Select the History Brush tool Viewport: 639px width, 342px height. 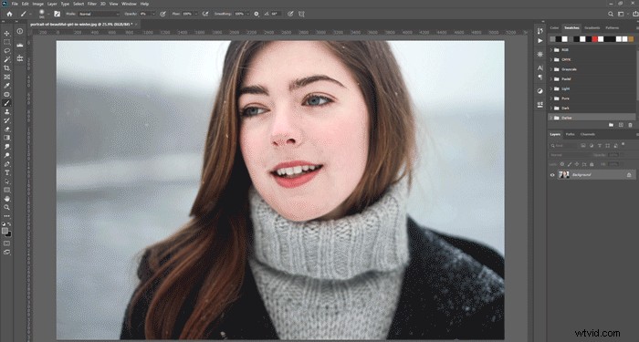(7, 120)
